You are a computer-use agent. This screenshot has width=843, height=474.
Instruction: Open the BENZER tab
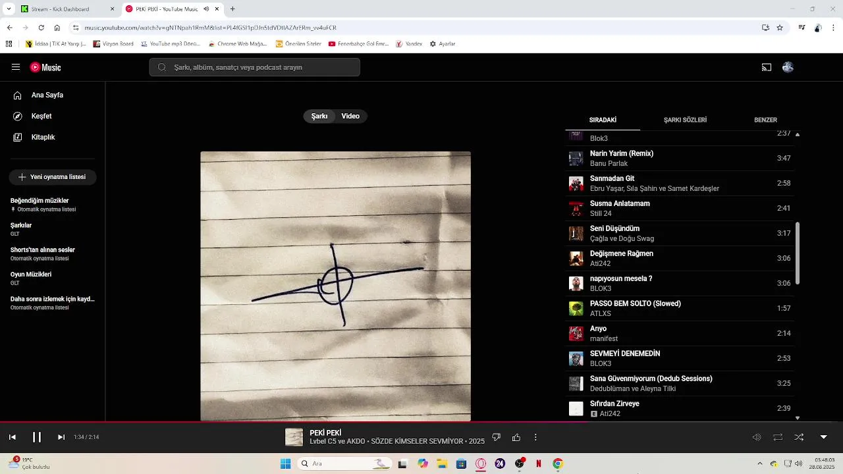(765, 120)
